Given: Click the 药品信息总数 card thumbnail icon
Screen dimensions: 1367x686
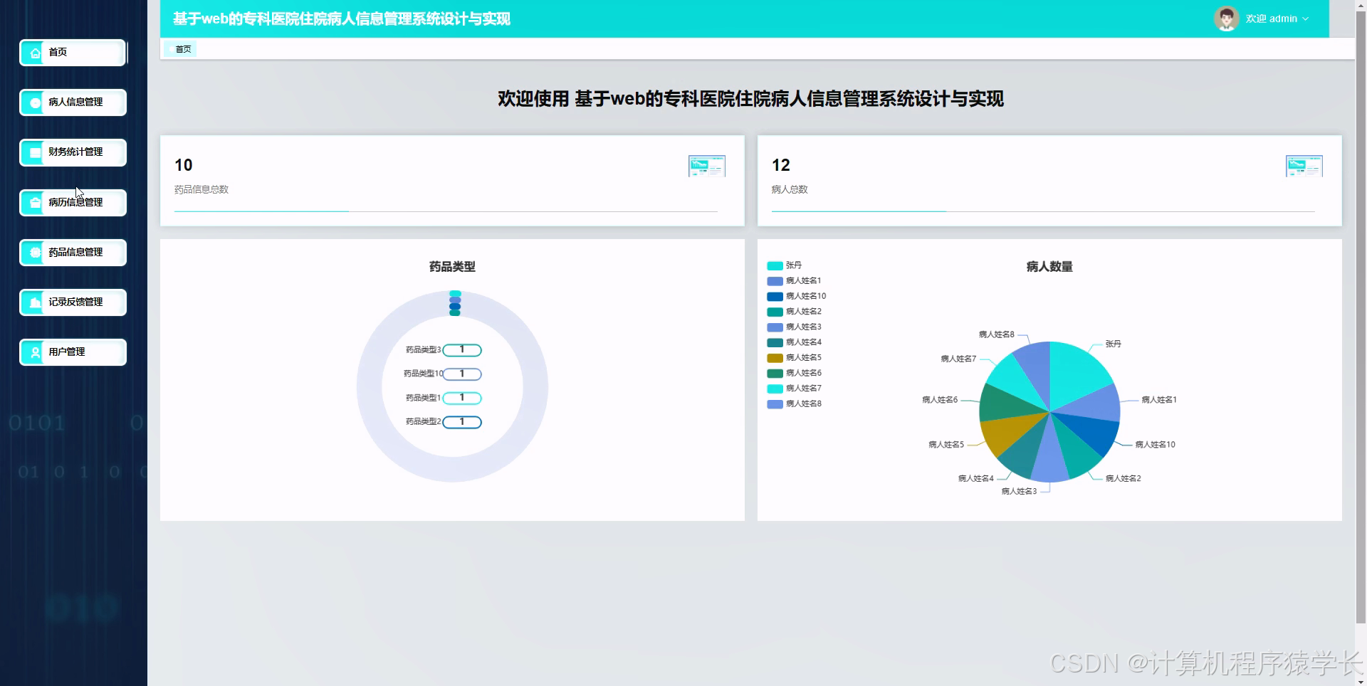Looking at the screenshot, I should [x=706, y=166].
